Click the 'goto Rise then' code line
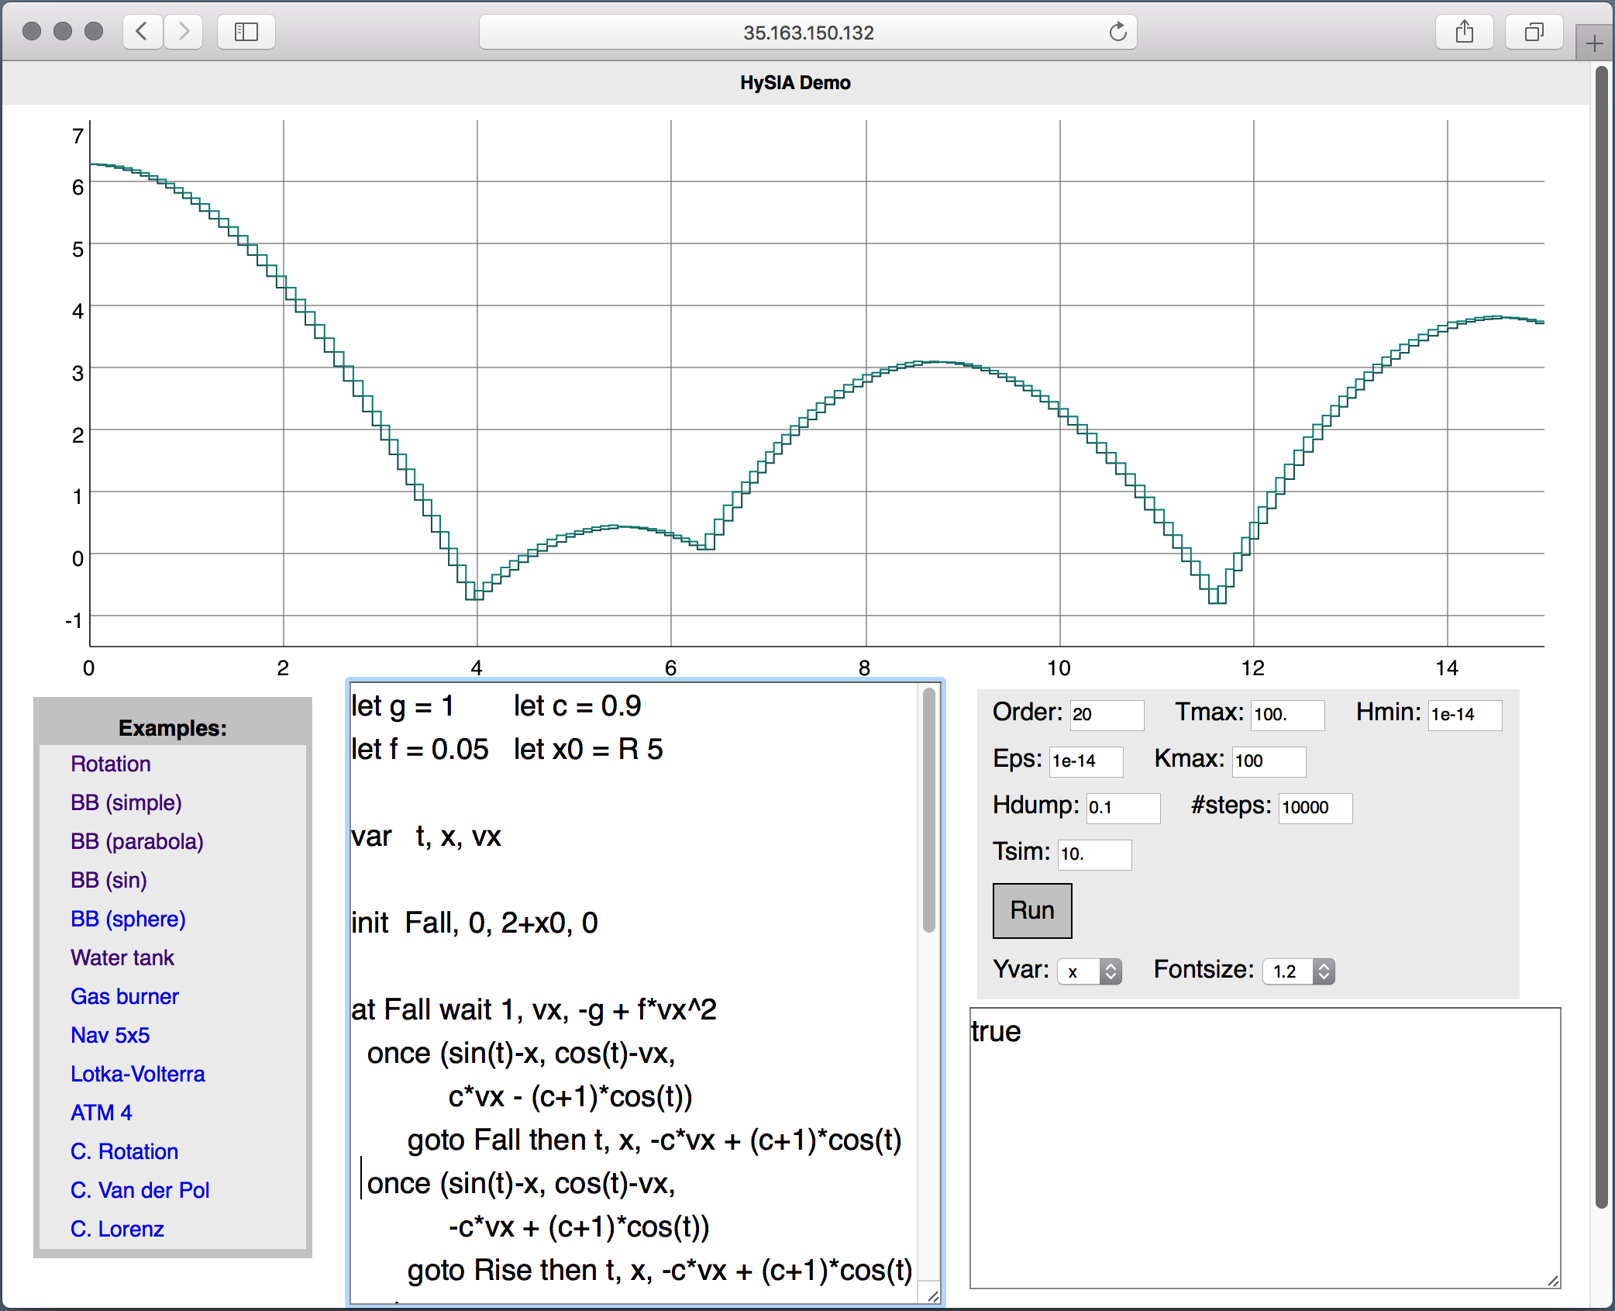Viewport: 1615px width, 1311px height. pos(659,1271)
